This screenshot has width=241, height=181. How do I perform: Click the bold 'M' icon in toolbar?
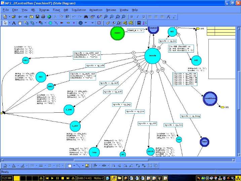[x=139, y=23]
